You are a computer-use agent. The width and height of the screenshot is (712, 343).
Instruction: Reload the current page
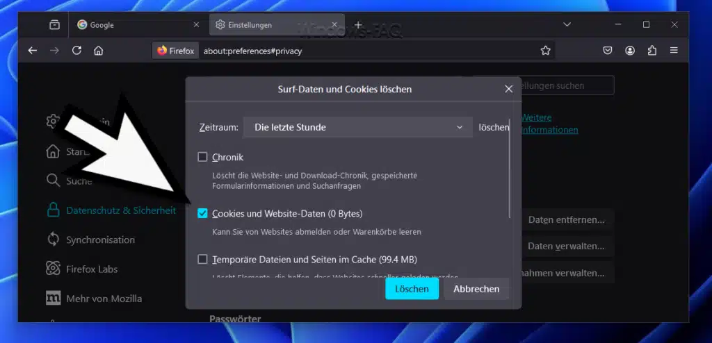pyautogui.click(x=76, y=51)
